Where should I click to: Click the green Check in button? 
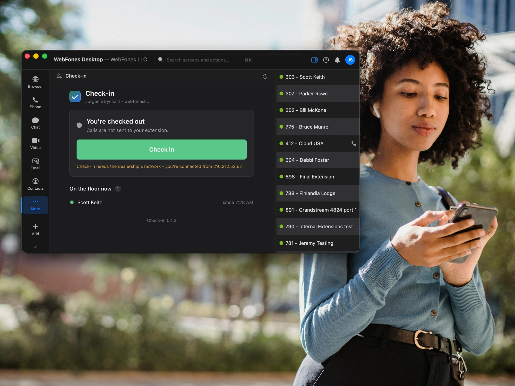click(x=161, y=150)
